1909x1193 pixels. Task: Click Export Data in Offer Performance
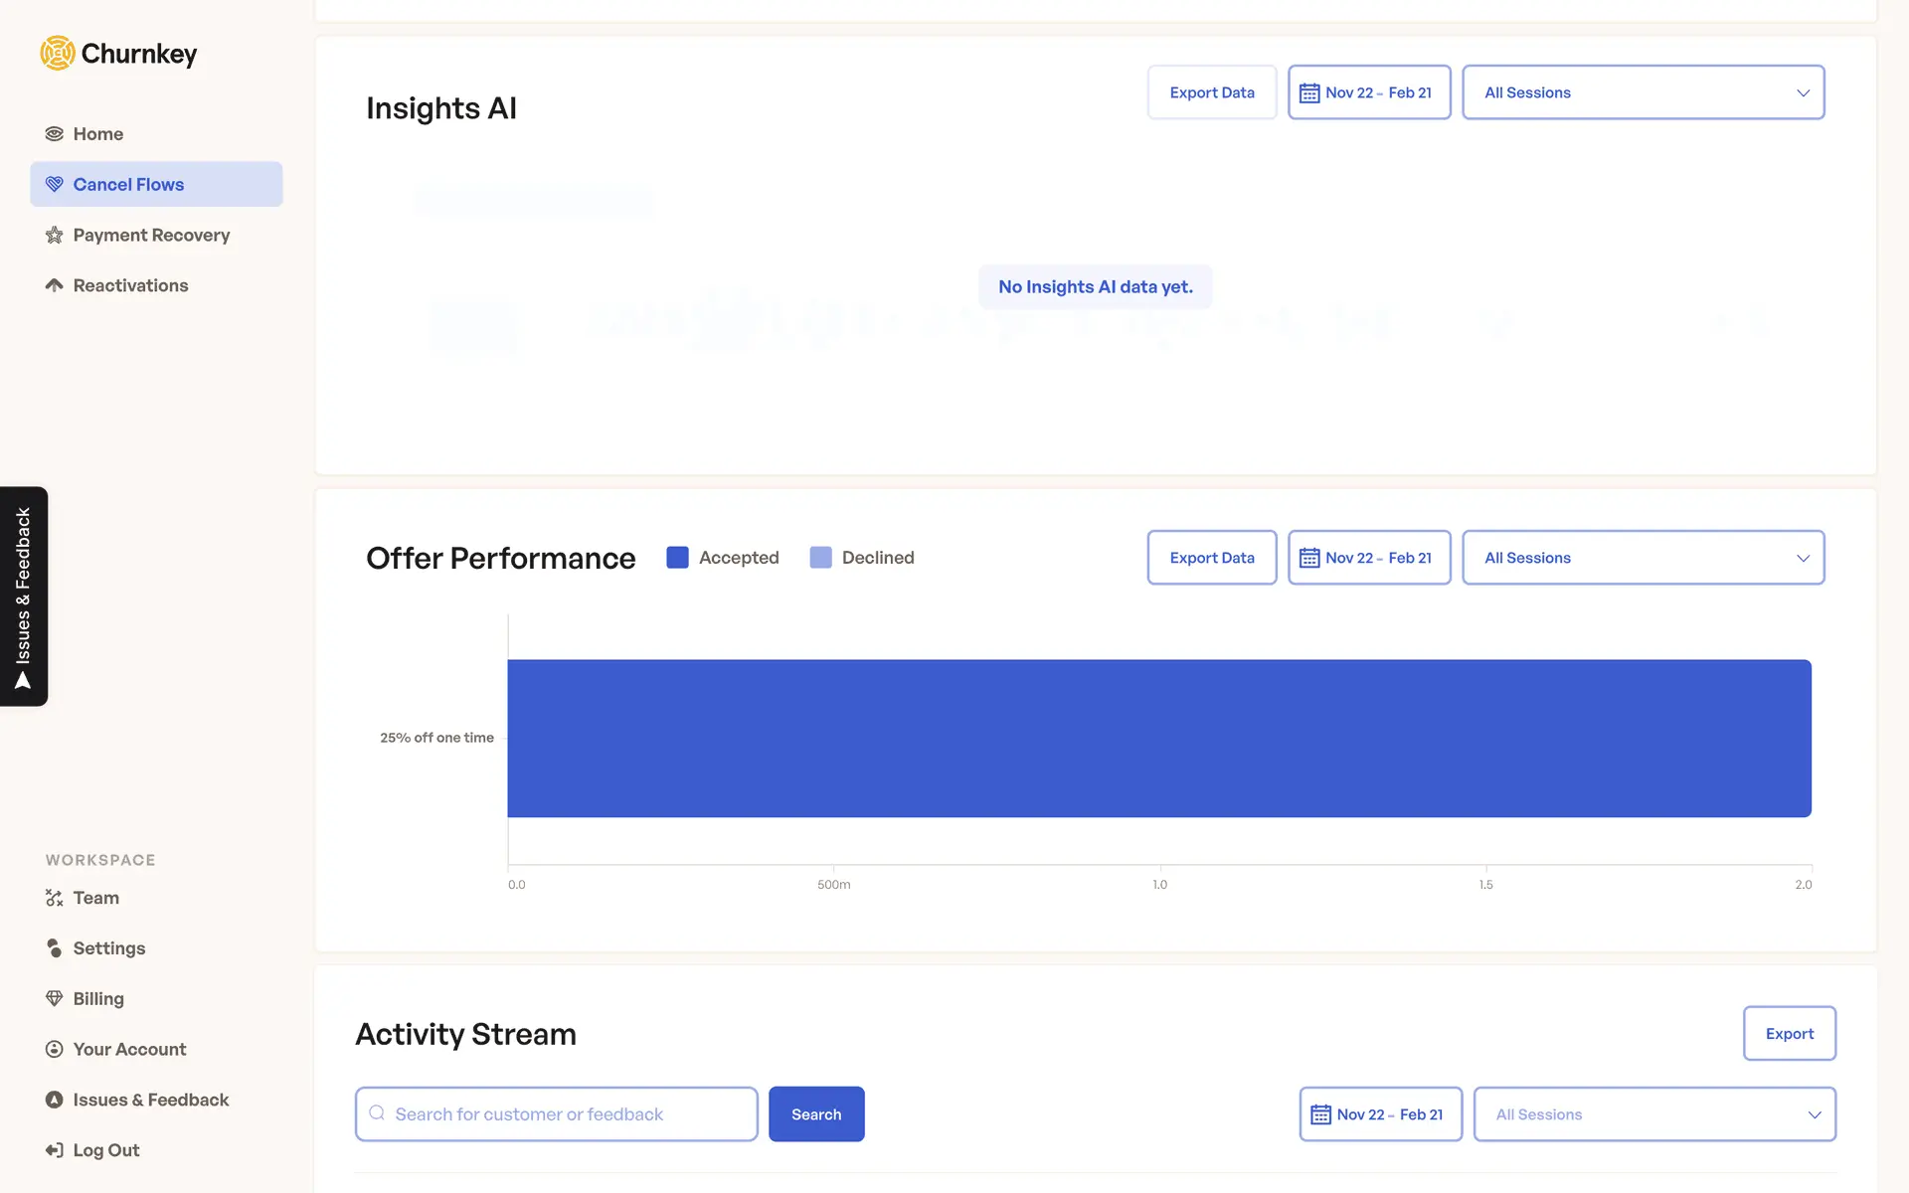tap(1211, 558)
